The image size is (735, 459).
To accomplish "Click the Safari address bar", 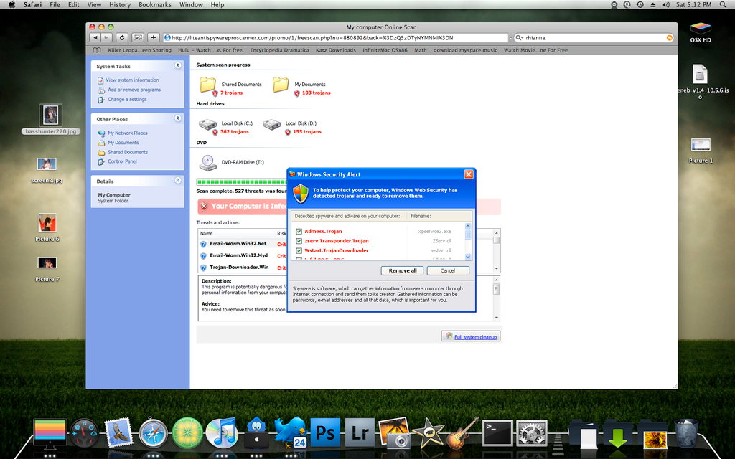I will [x=336, y=38].
